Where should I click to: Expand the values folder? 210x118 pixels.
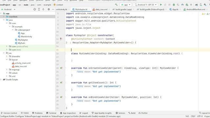(x=7, y=73)
